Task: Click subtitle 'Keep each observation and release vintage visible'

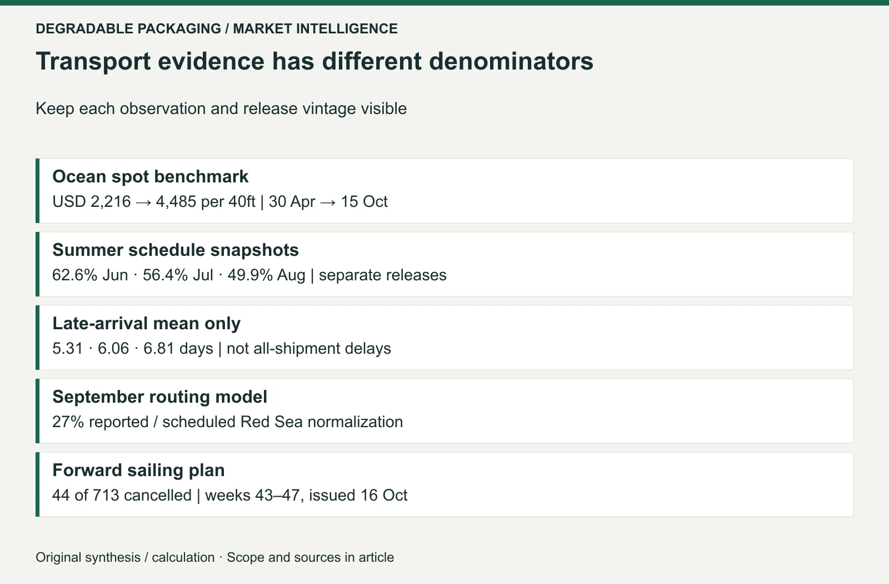Action: coord(221,108)
